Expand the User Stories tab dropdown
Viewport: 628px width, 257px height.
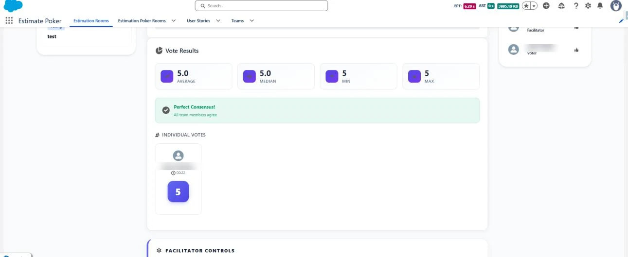click(218, 21)
